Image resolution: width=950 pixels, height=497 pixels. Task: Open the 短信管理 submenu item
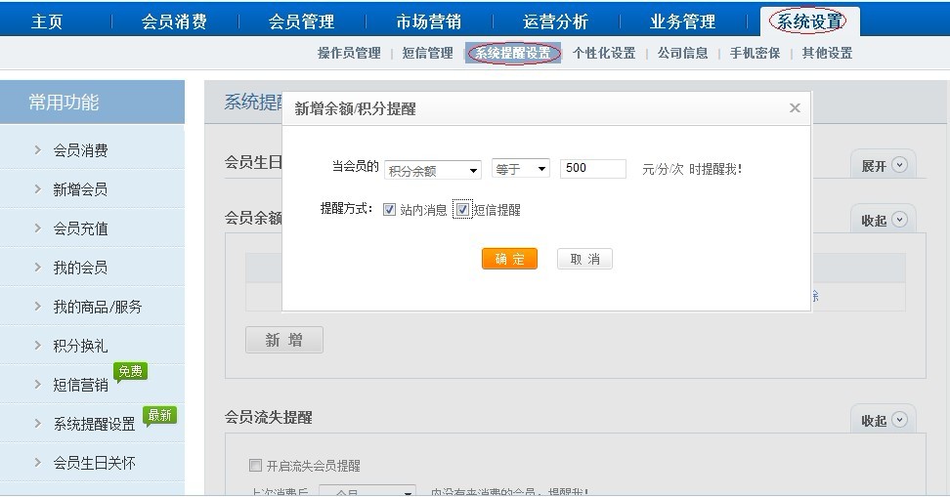click(427, 53)
